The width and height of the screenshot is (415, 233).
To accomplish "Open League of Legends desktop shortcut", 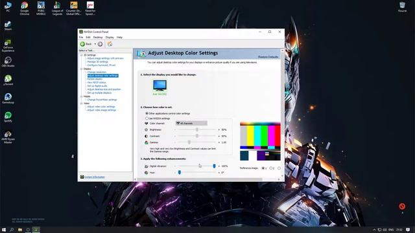I will pyautogui.click(x=57, y=8).
